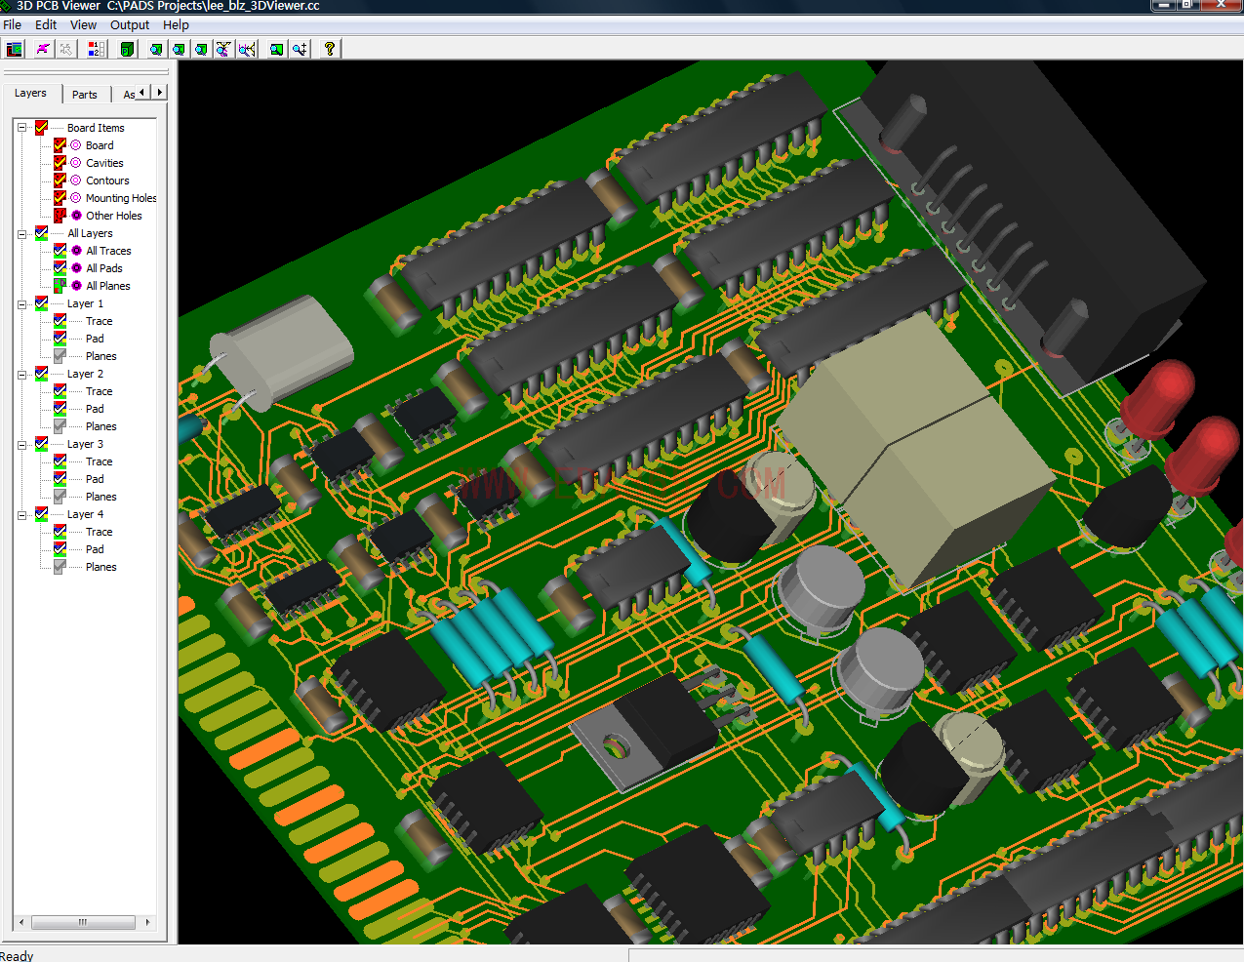Click the numbered 1 and 2 layers toolbar icon
This screenshot has width=1244, height=962.
96,49
